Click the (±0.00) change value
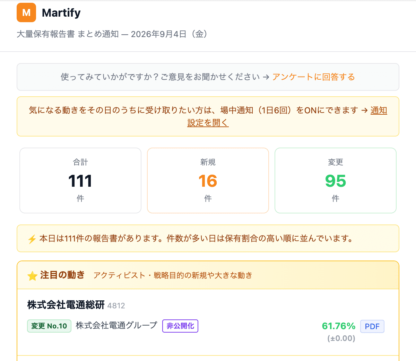Viewport: 416px width, 361px height. pyautogui.click(x=341, y=338)
